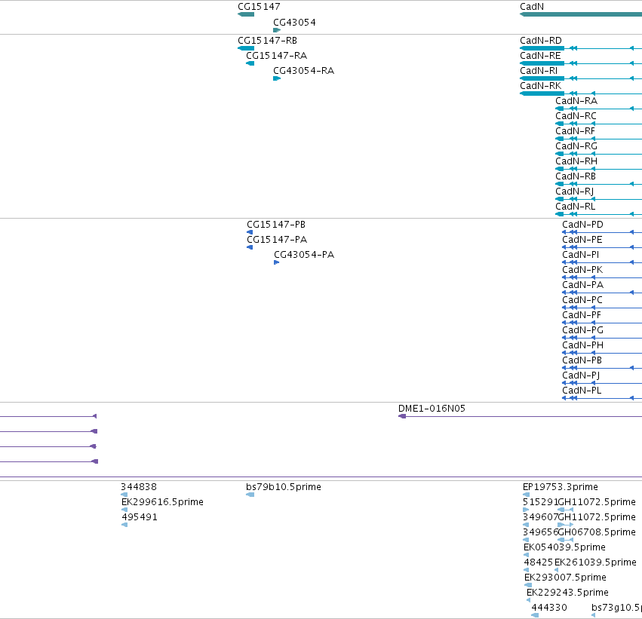Select protein CadN-PH
This screenshot has height=619, width=642.
[582, 345]
